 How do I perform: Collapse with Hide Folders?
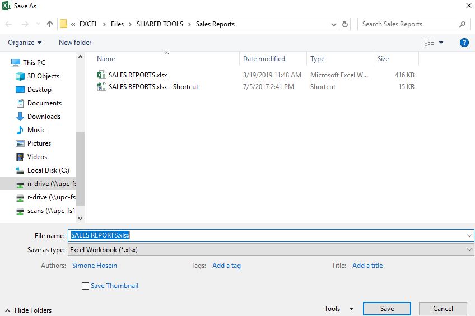(29, 310)
